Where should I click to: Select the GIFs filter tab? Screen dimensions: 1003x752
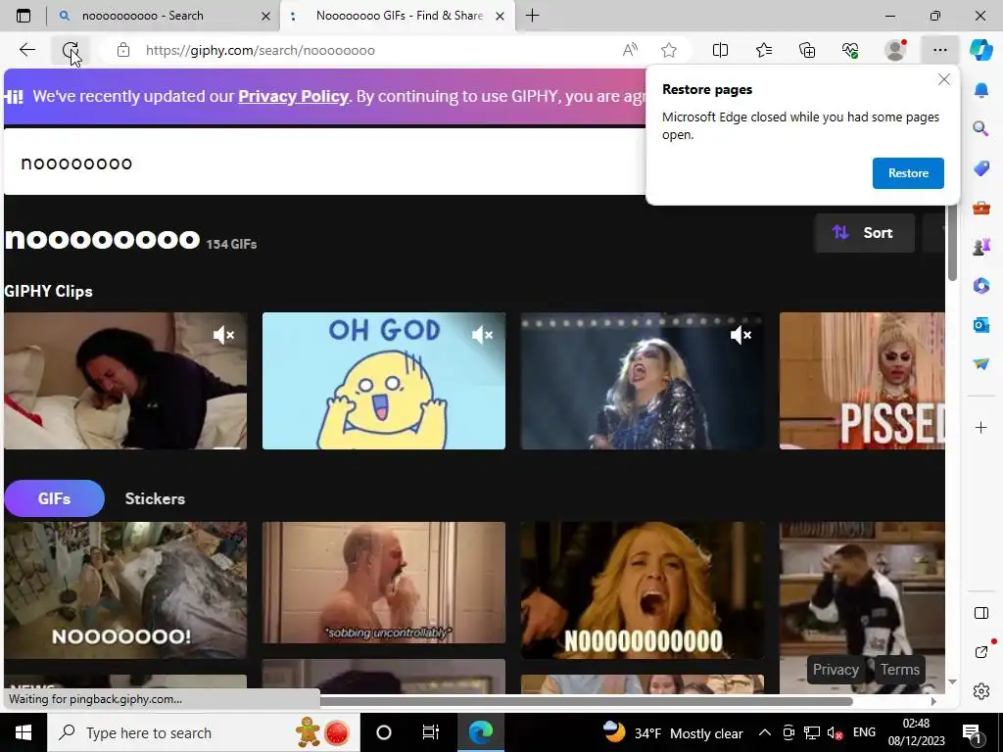[x=55, y=498]
